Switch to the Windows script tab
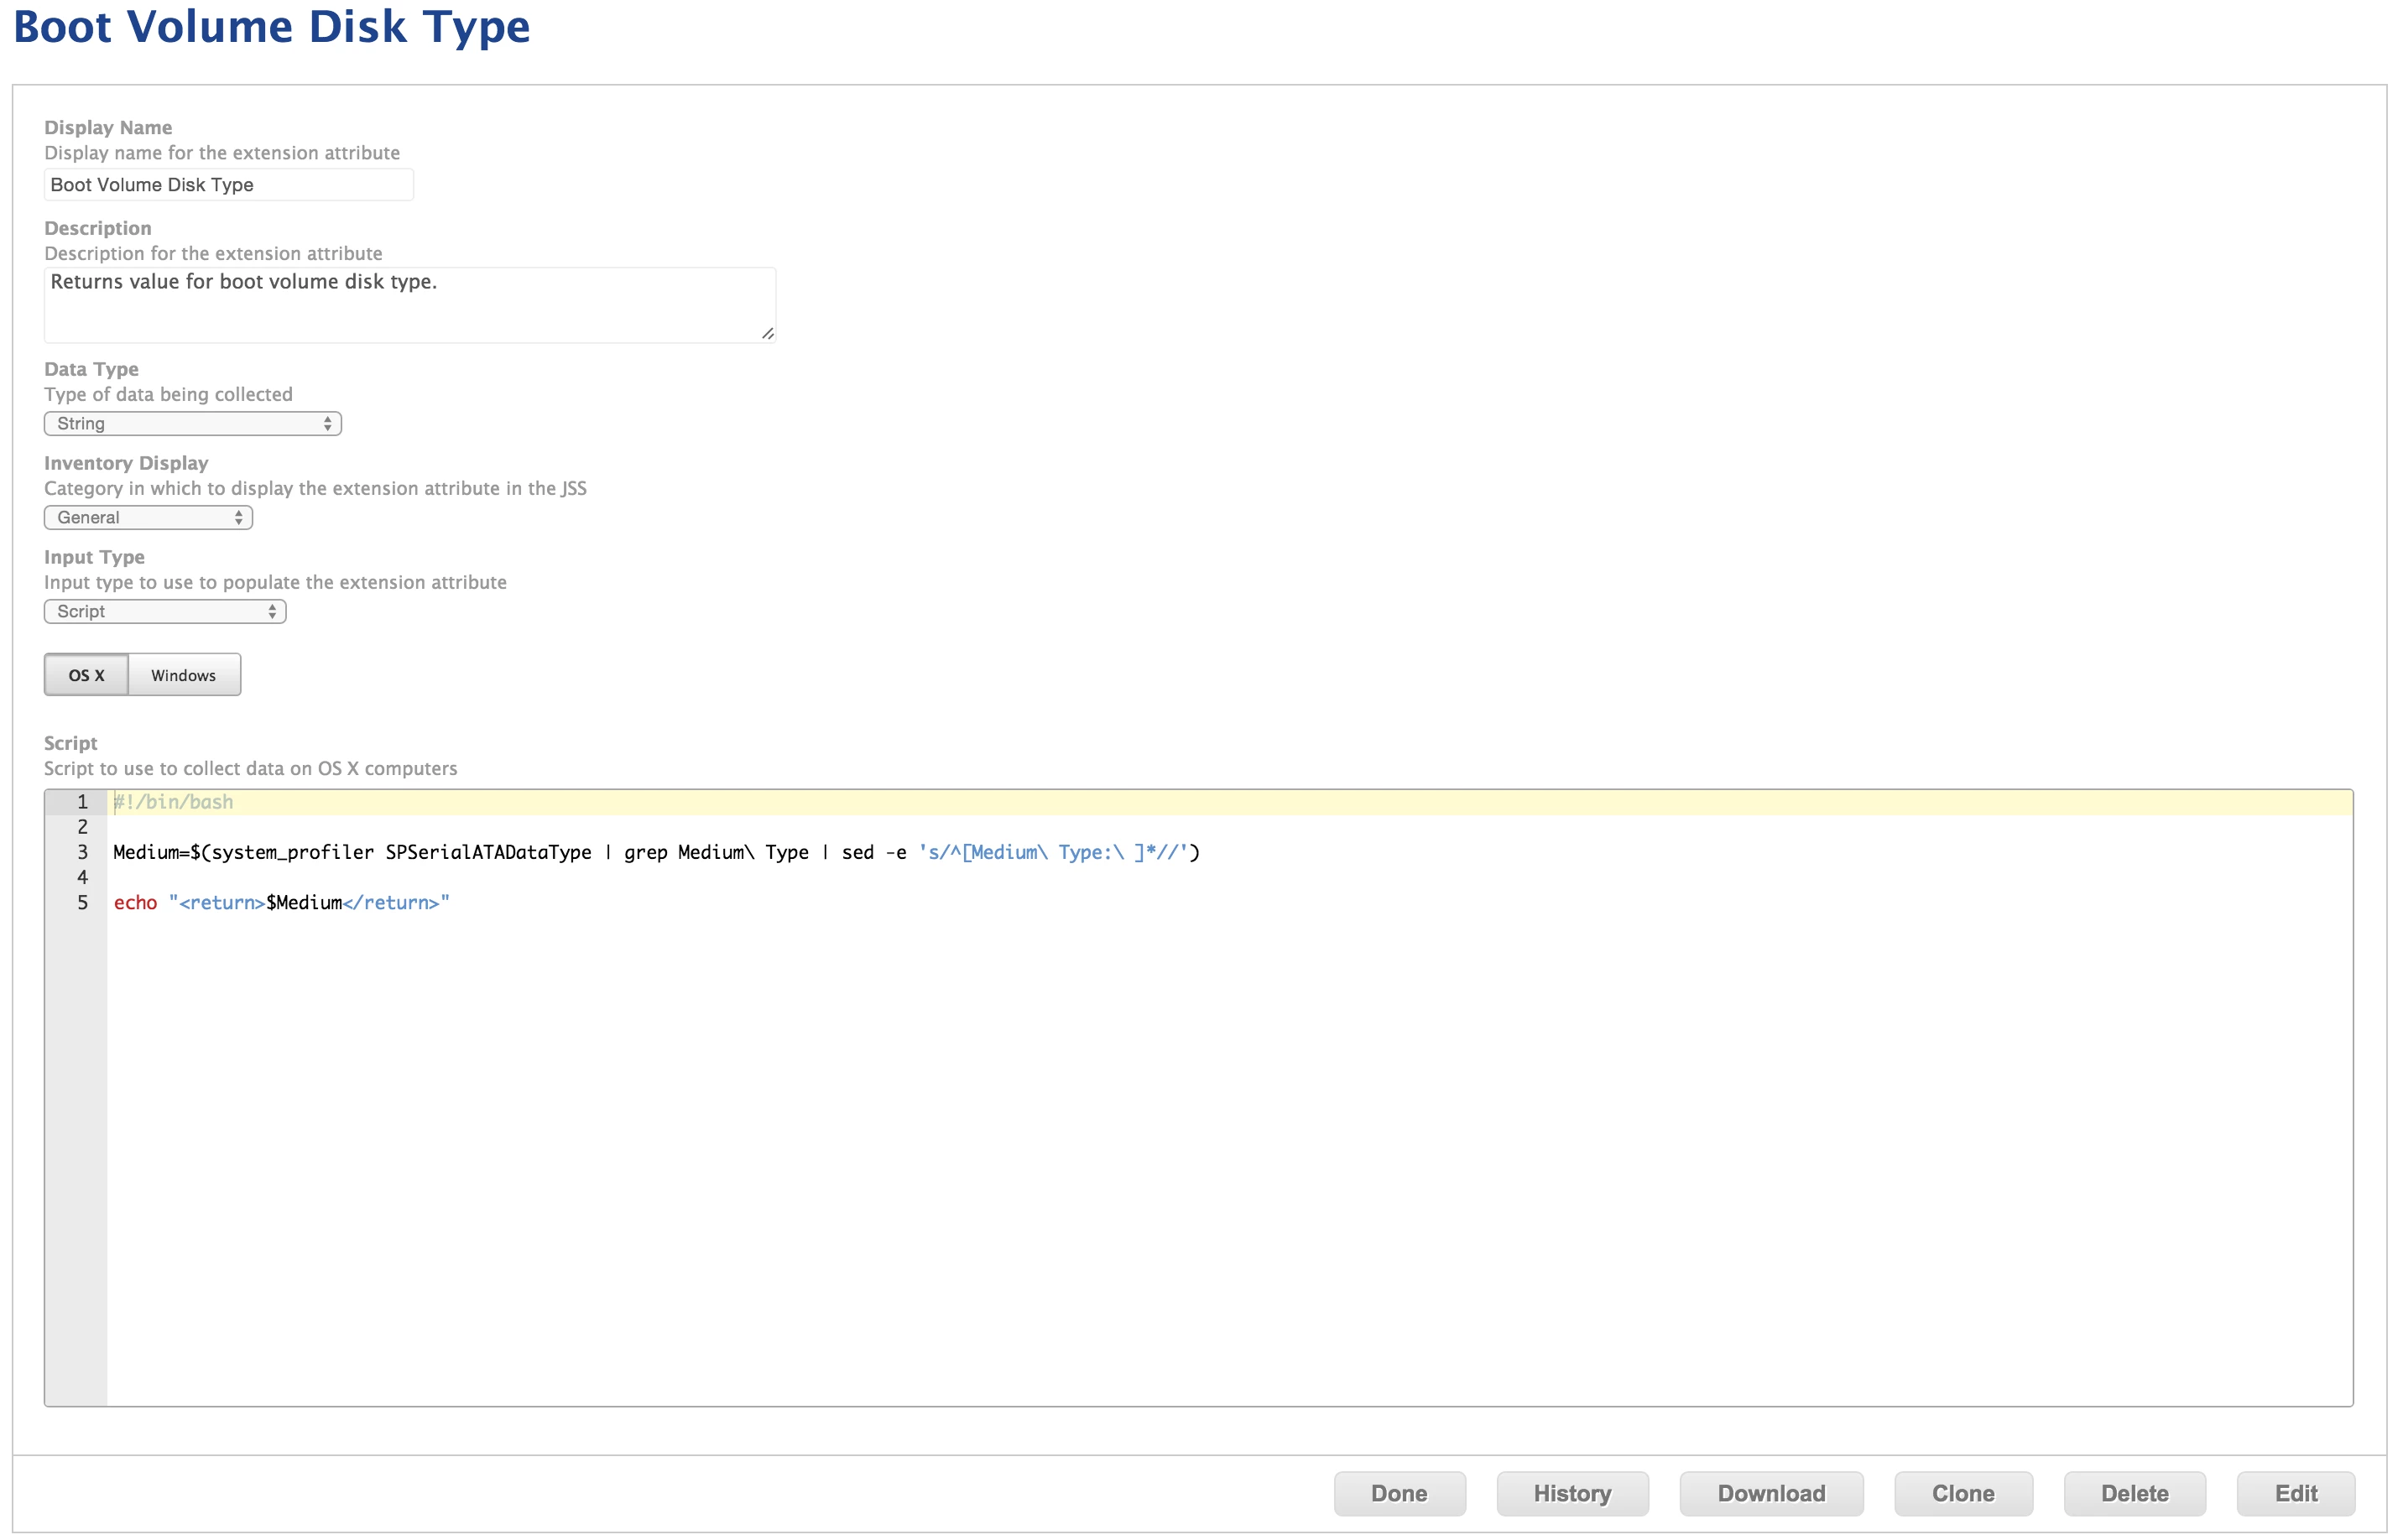Viewport: 2403px width, 1540px height. click(184, 675)
